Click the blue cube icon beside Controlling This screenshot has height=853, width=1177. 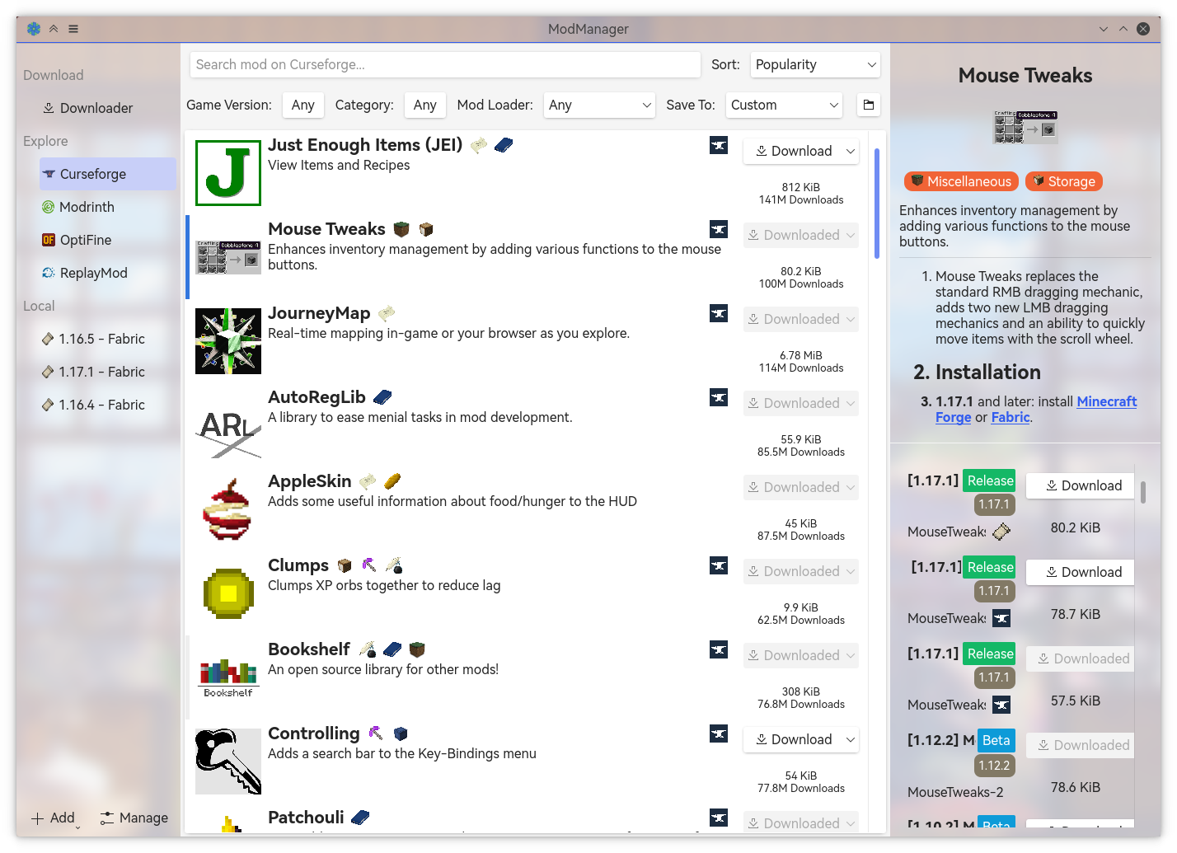(x=401, y=733)
